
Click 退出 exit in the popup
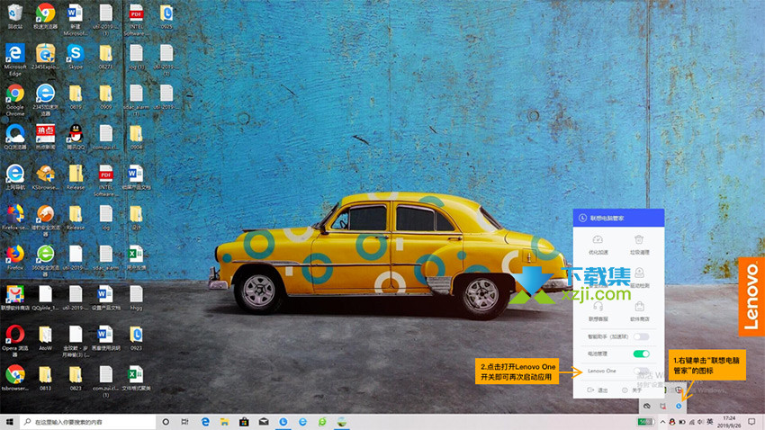click(598, 390)
